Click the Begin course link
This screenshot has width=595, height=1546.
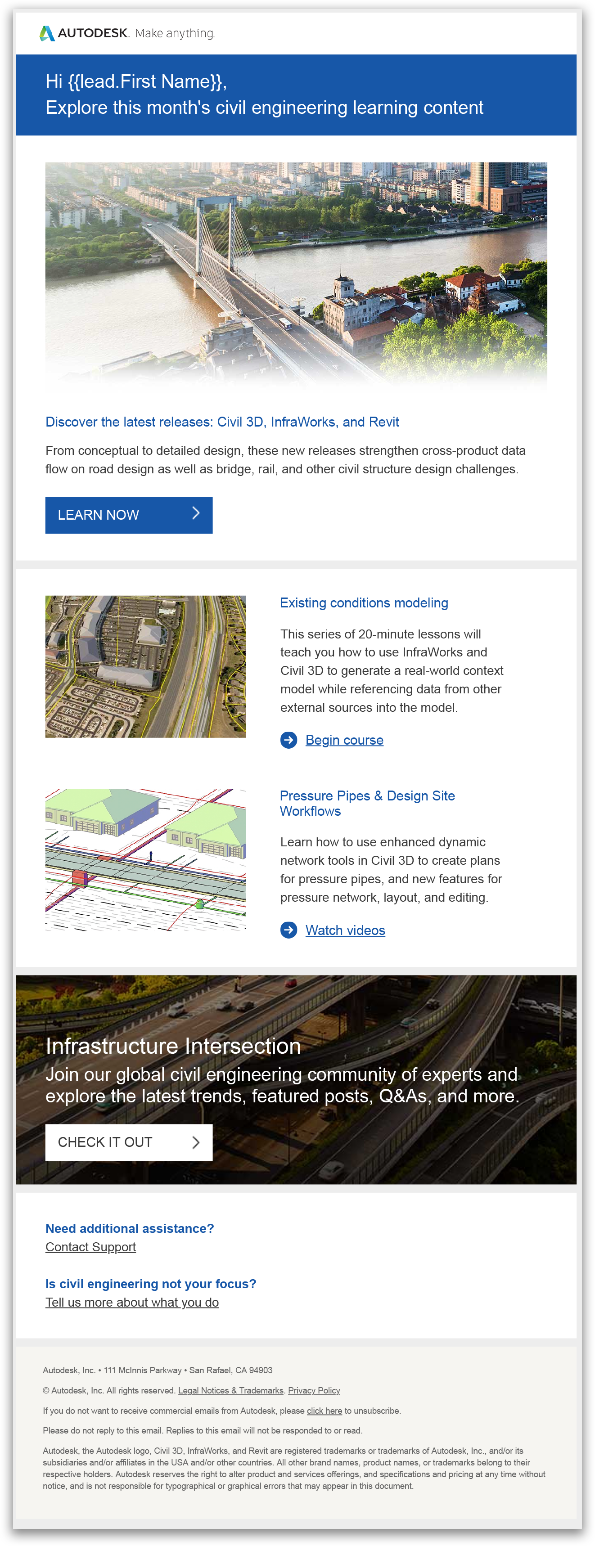(344, 740)
